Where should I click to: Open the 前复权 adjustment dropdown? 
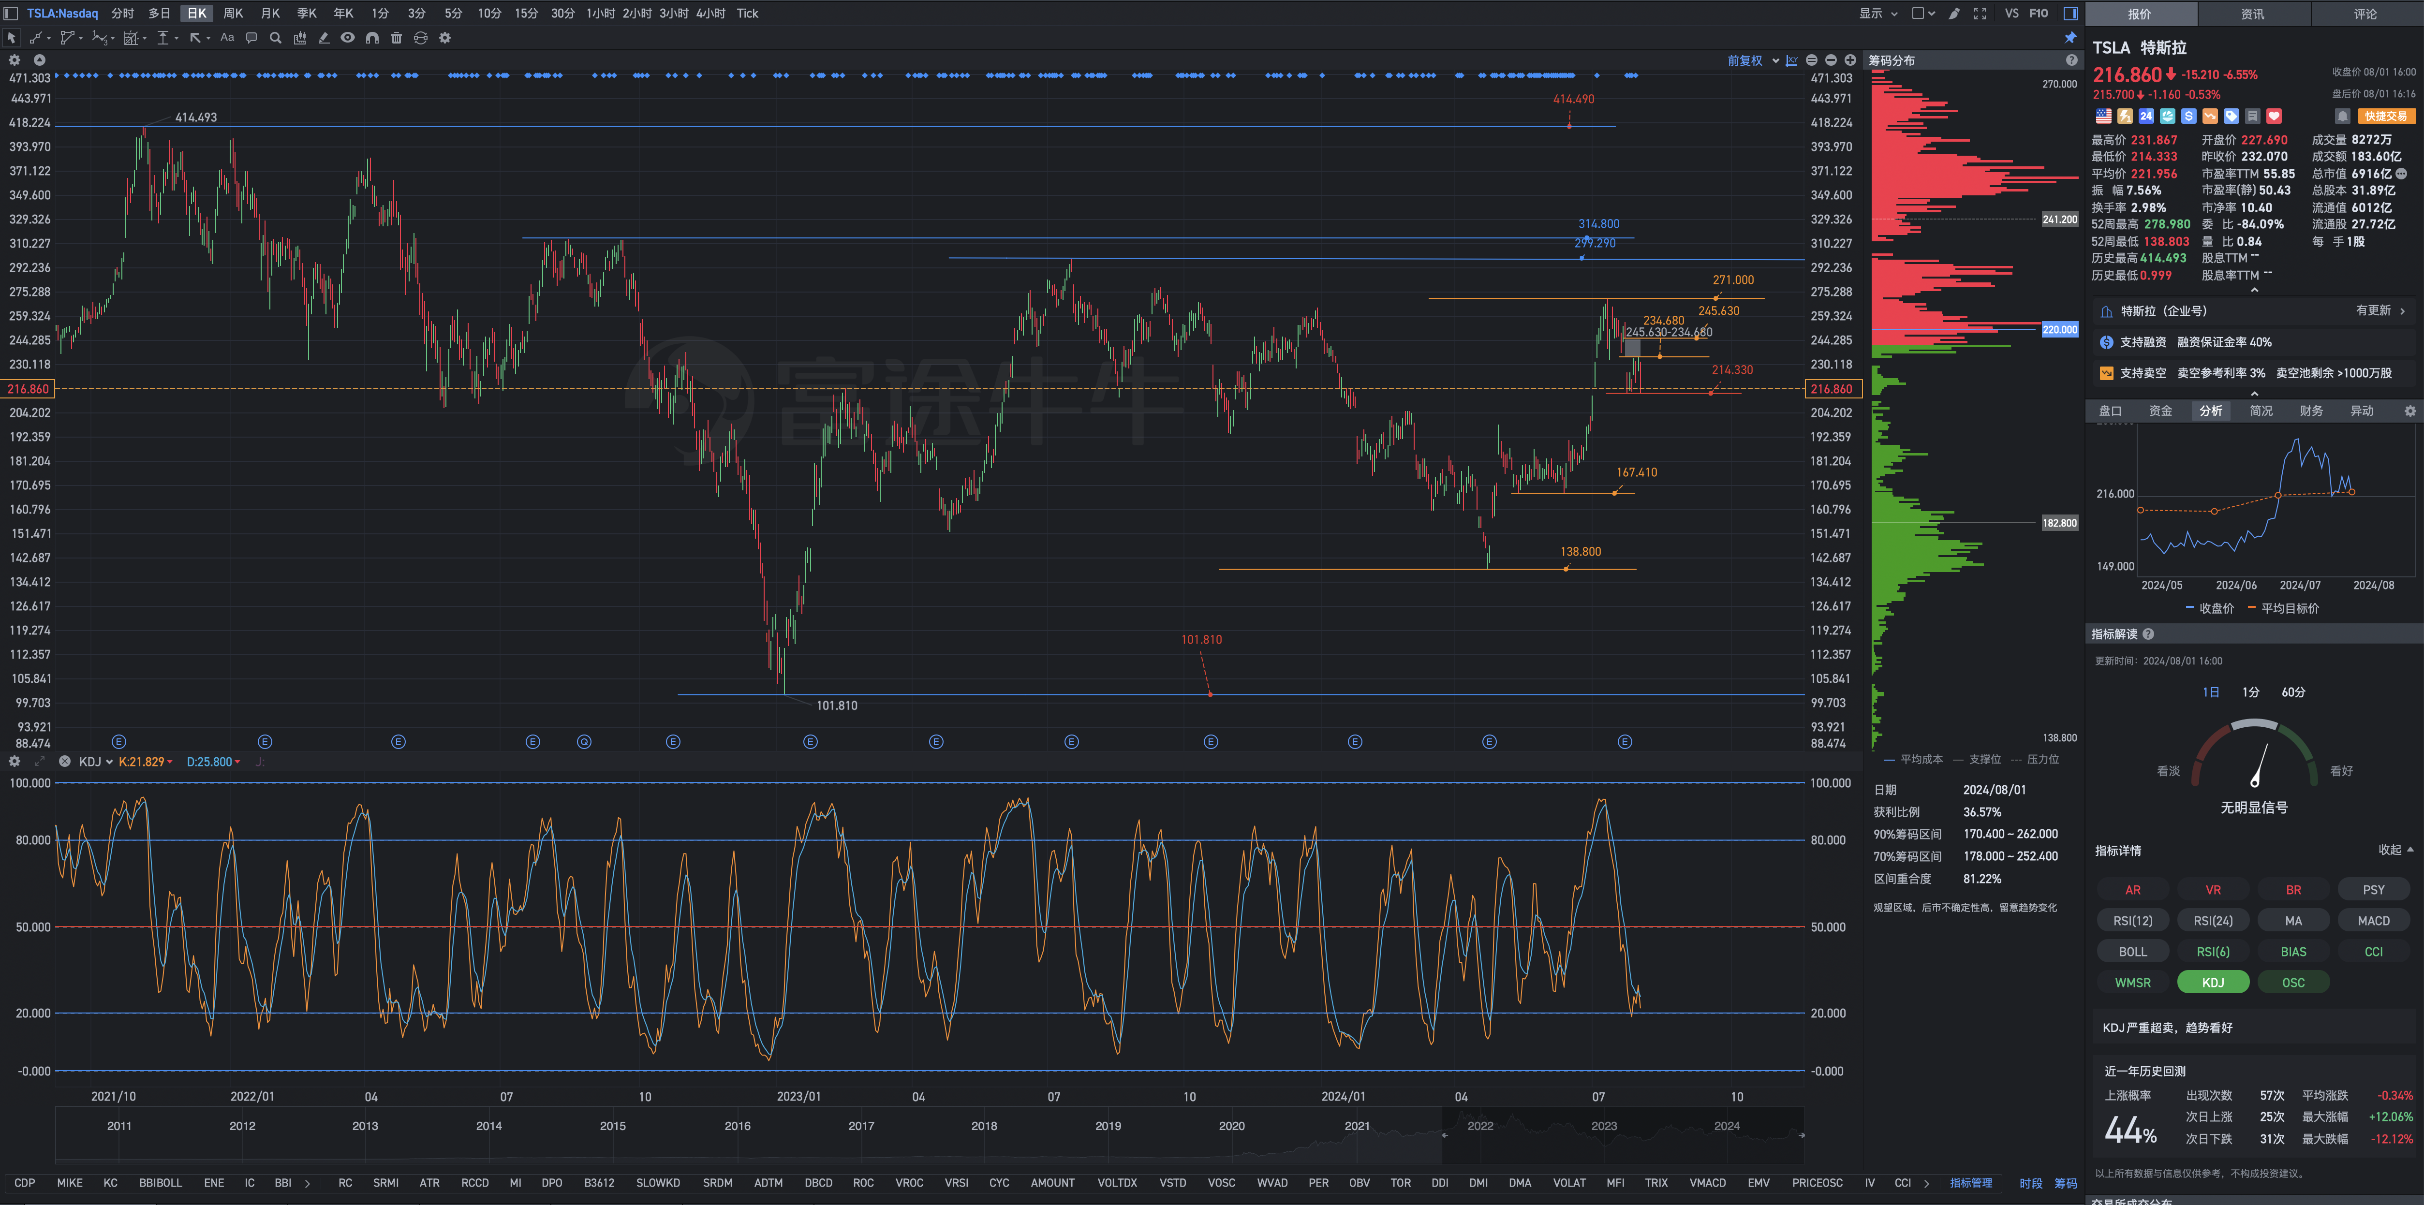point(1753,60)
